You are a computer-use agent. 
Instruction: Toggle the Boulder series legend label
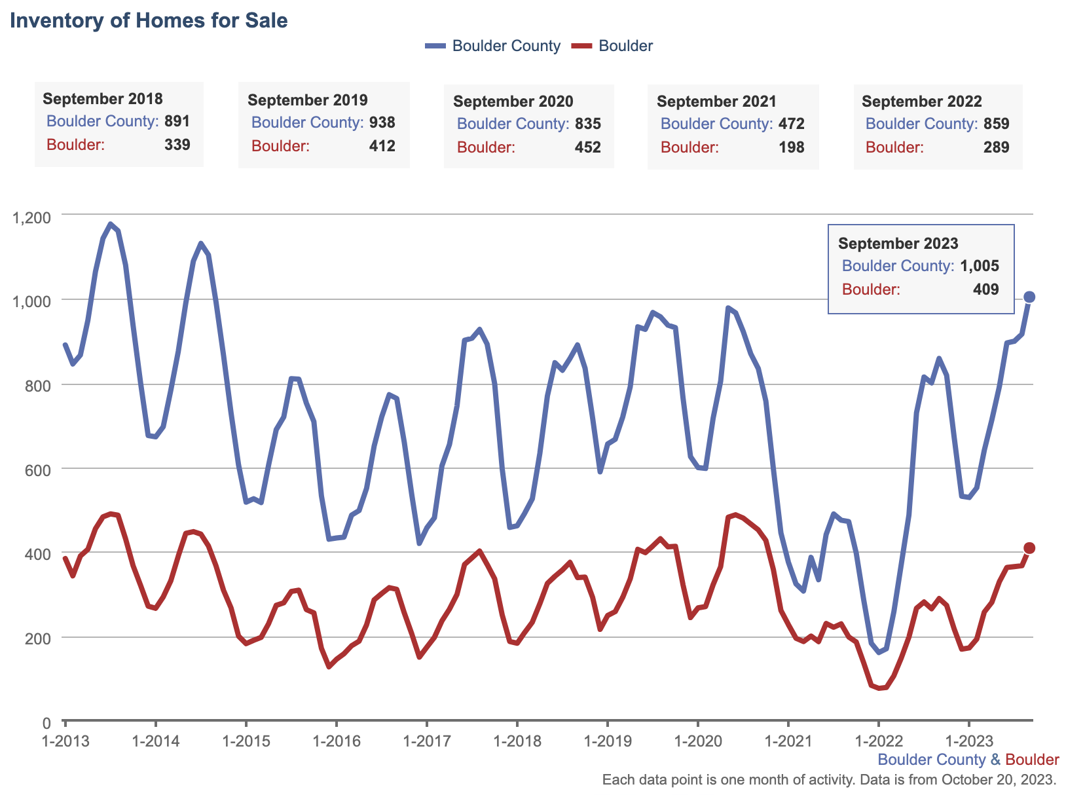(x=625, y=46)
